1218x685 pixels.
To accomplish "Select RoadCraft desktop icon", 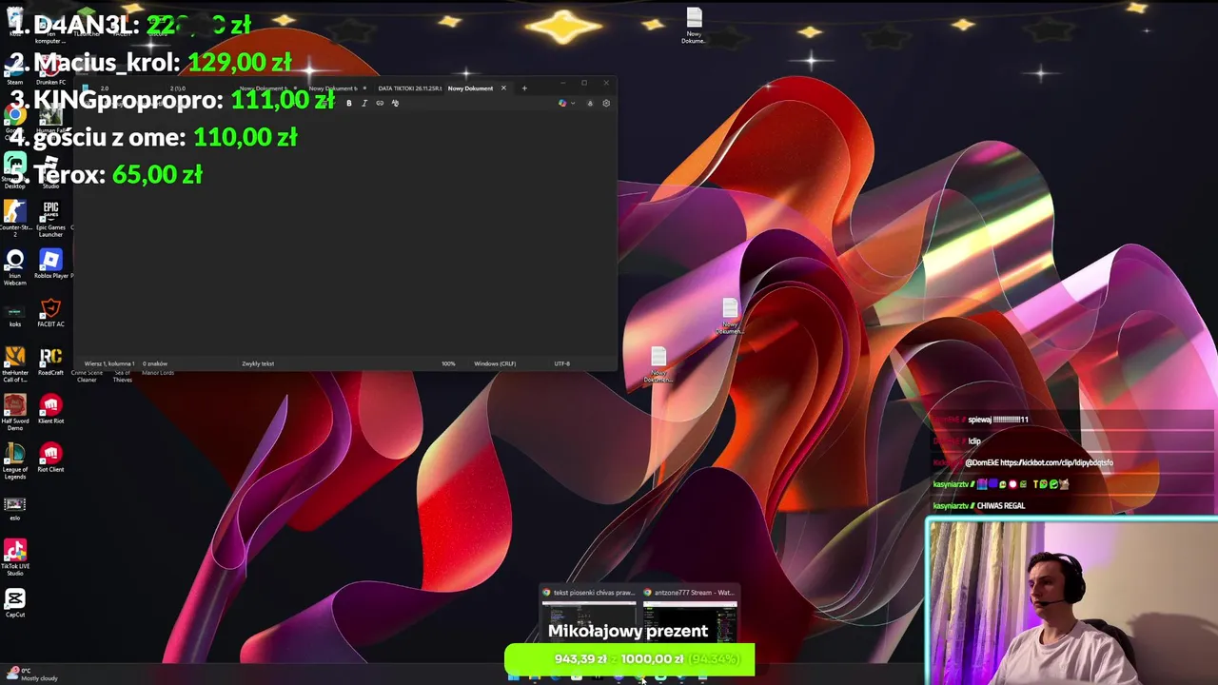I will 50,362.
